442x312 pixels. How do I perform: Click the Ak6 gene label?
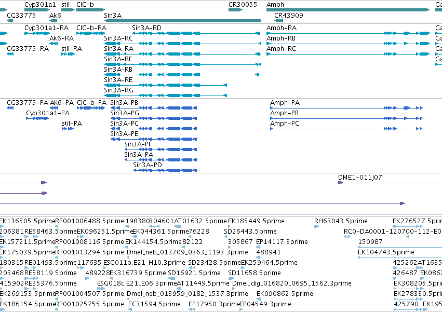(x=55, y=15)
